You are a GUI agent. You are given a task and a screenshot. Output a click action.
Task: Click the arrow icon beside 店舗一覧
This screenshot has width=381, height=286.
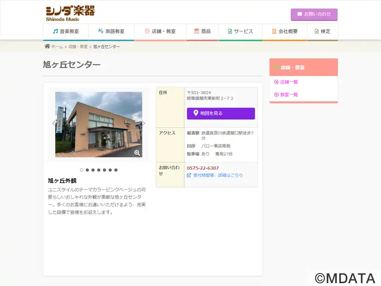pyautogui.click(x=276, y=82)
